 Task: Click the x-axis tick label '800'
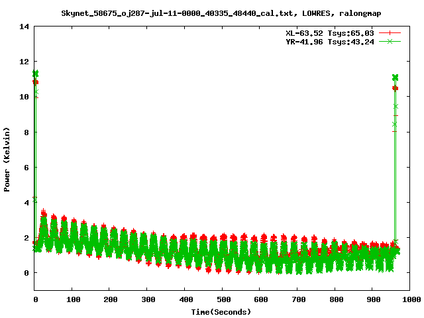point(336,299)
